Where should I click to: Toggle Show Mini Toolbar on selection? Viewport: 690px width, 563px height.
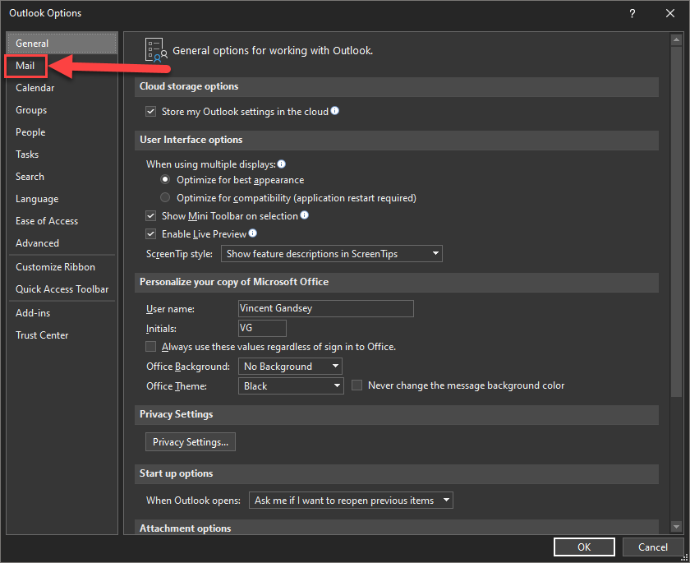(x=151, y=216)
